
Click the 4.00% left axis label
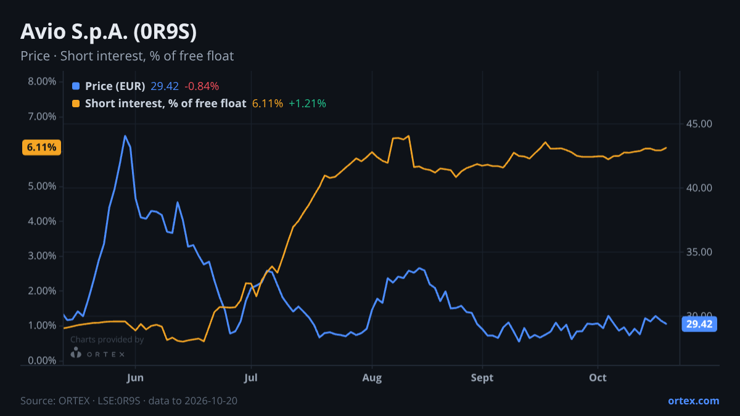pyautogui.click(x=43, y=221)
